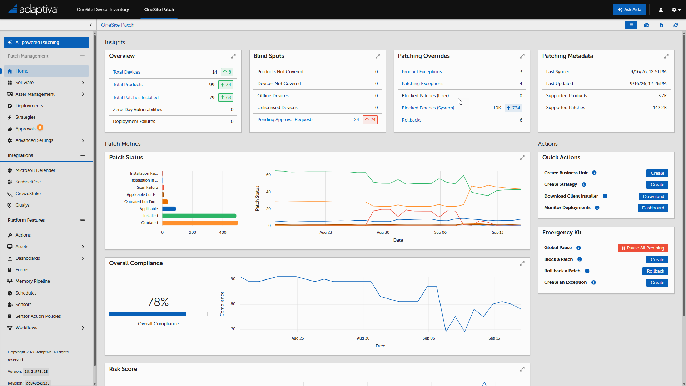Collapse the Platform Features section

tap(83, 220)
